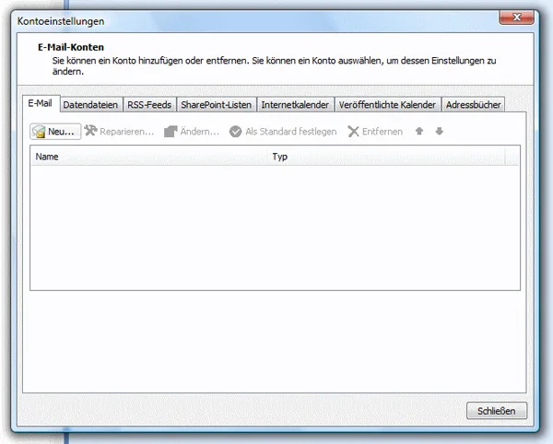Click the Reparieren wrench icon
This screenshot has height=444, width=553.
(90, 131)
